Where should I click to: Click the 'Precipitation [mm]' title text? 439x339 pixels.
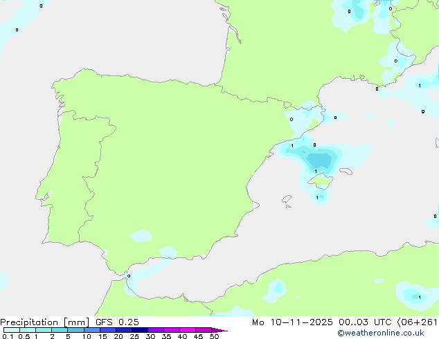coord(45,322)
